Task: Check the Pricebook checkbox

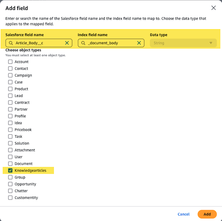Action: point(10,130)
